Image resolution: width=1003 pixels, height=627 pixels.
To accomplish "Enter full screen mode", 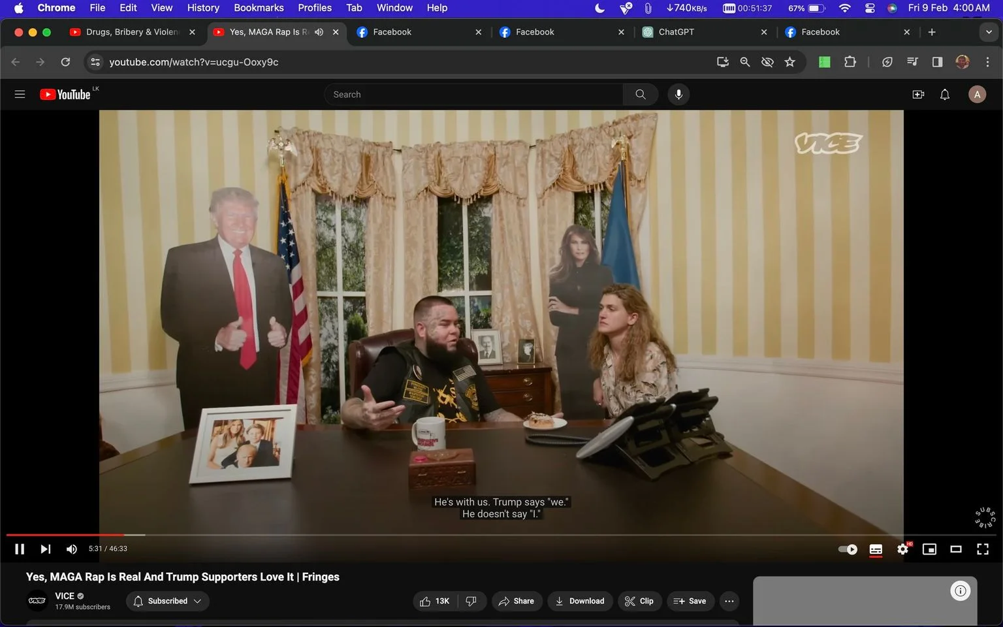I will pyautogui.click(x=983, y=549).
